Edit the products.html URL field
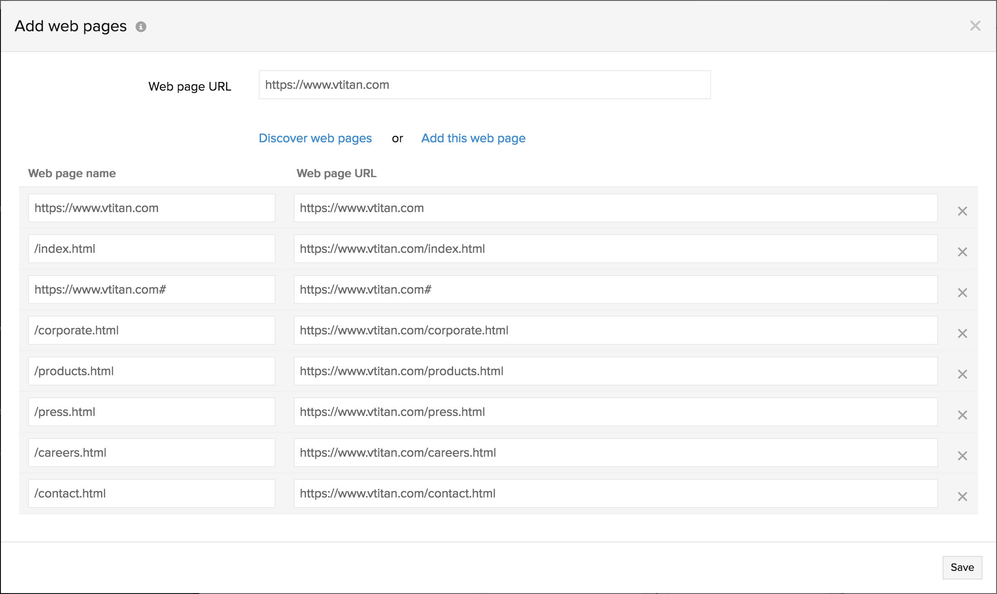This screenshot has width=997, height=594. (x=615, y=371)
